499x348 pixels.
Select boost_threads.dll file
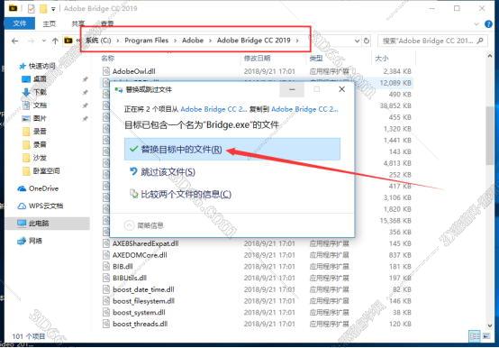point(140,324)
